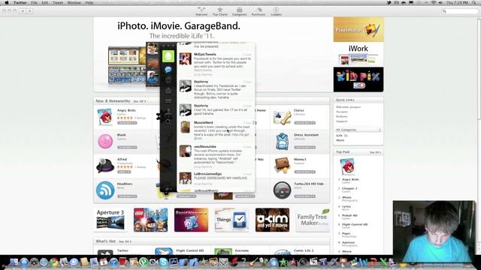The width and height of the screenshot is (481, 270).
Task: Open Chopper 2 in Top Paid list
Action: (349, 188)
